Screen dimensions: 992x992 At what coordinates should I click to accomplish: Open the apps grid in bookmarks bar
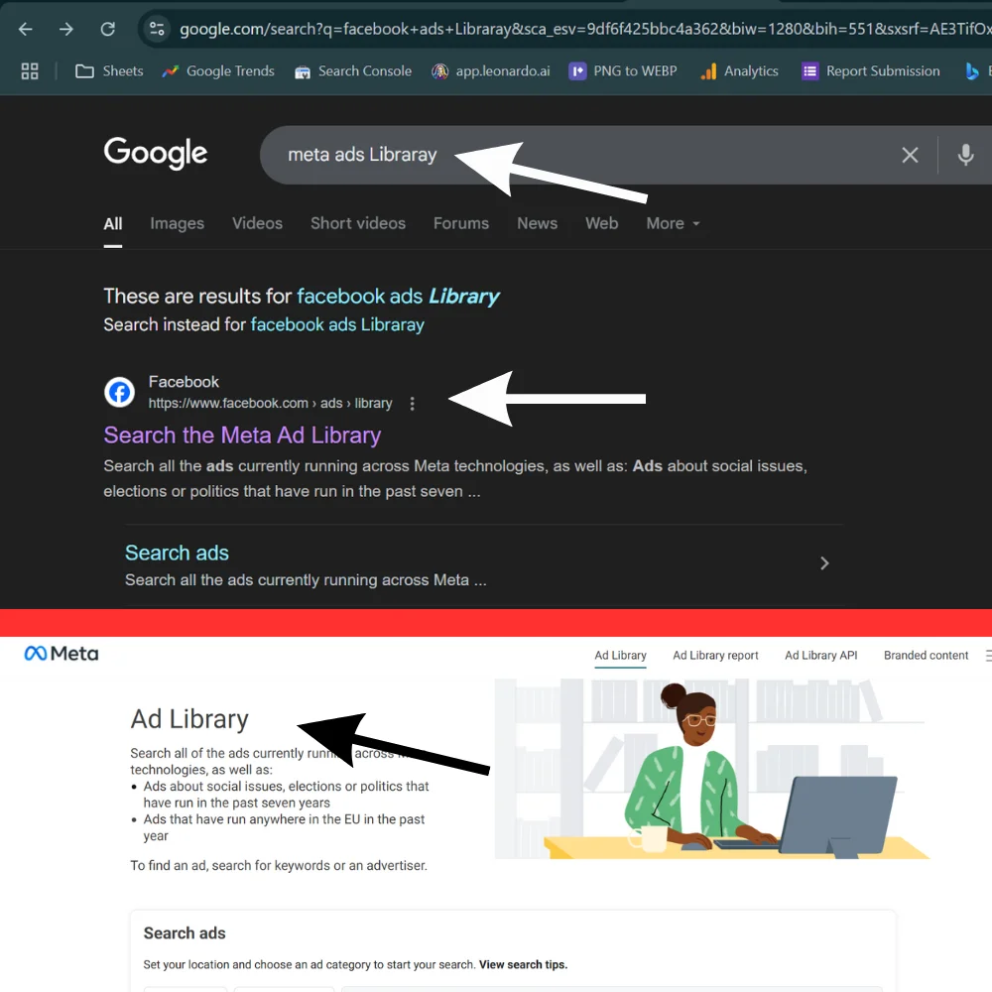30,70
